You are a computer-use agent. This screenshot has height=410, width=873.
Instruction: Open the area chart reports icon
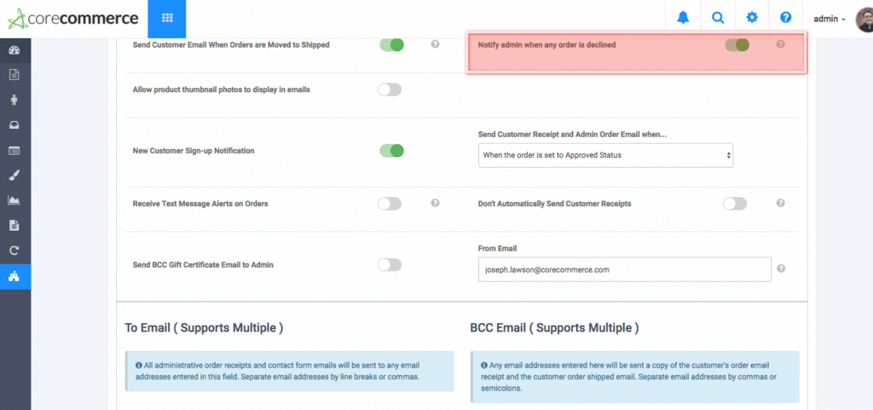[14, 200]
